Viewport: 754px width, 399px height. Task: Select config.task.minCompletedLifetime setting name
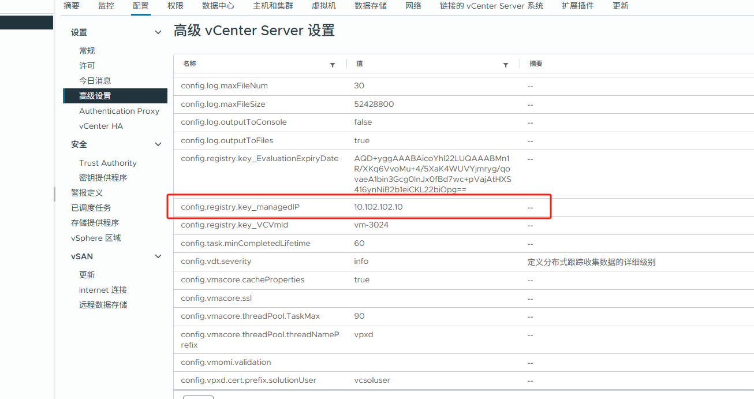245,243
